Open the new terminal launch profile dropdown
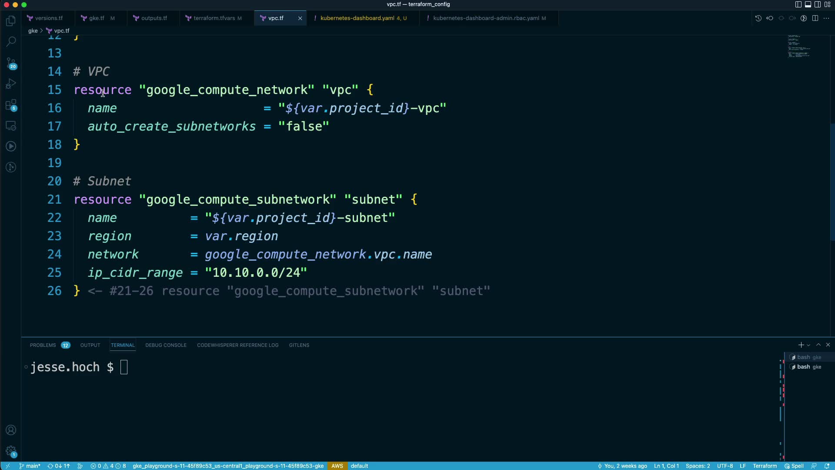Screen dimensions: 835x470 tap(808, 345)
